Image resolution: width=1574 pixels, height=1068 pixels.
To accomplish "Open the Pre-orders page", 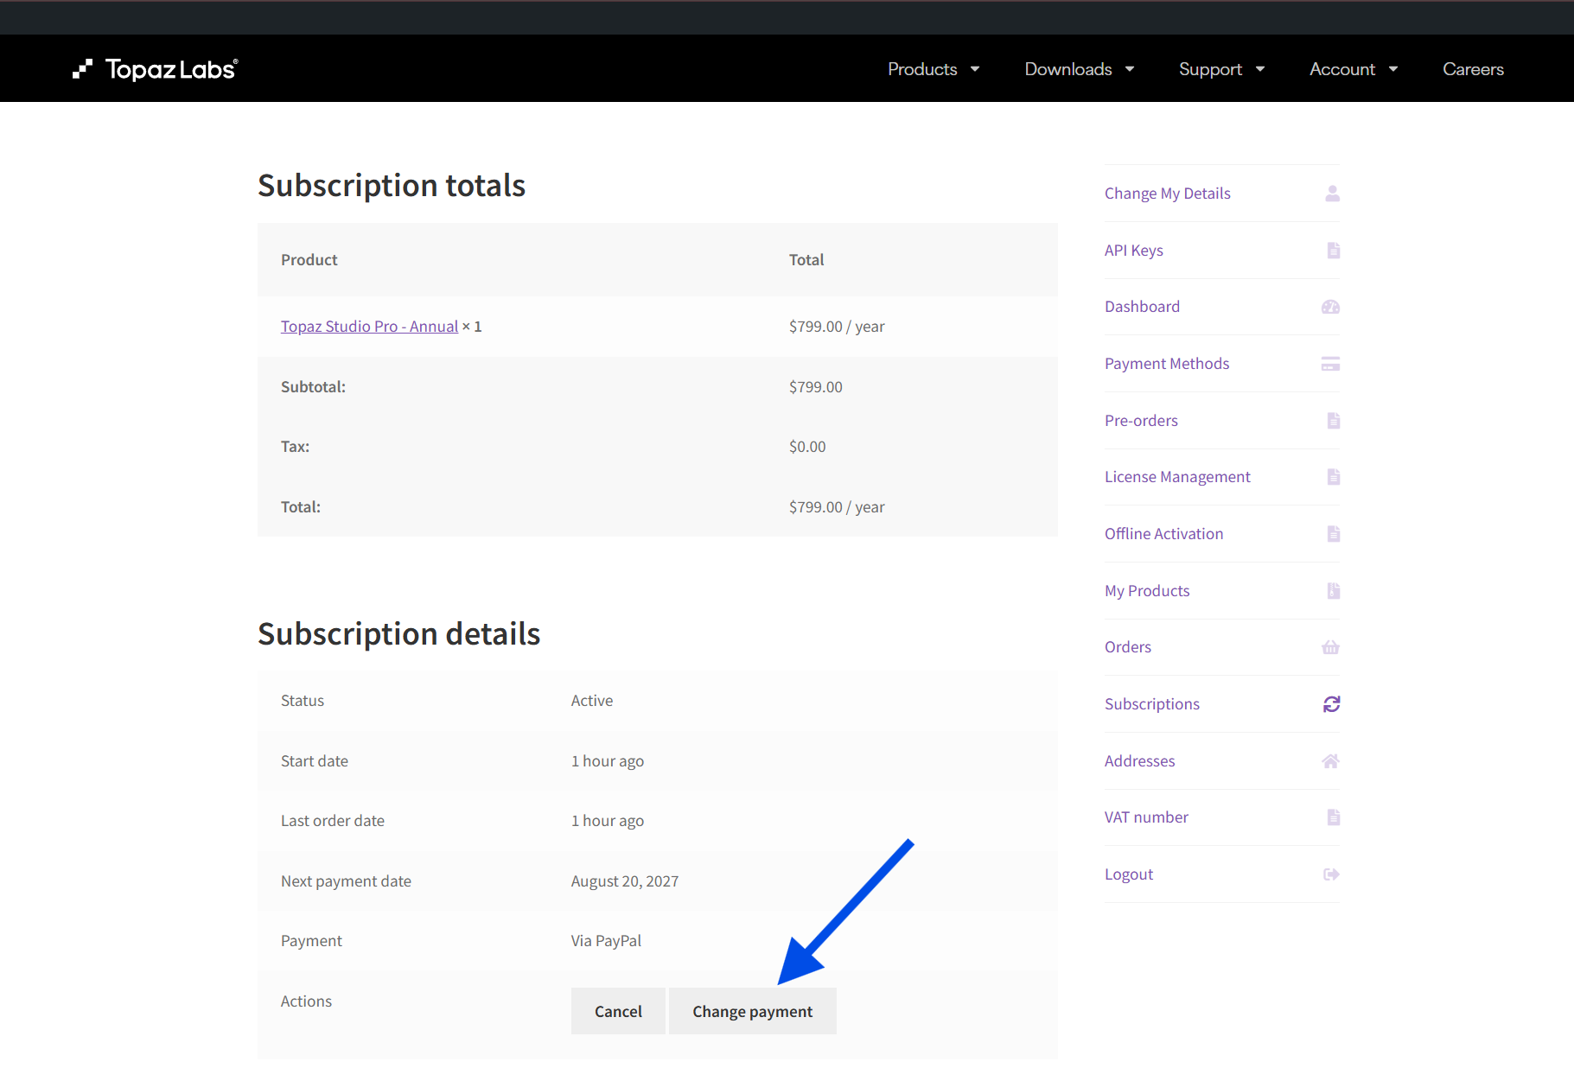I will point(1141,421).
